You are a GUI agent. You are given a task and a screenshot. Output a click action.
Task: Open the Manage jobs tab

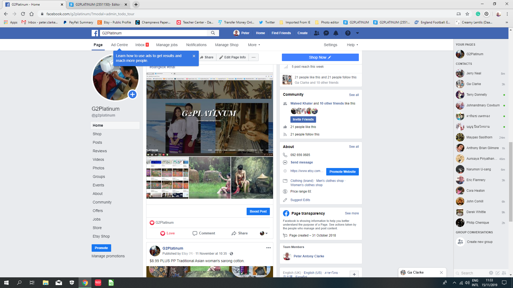pos(167,45)
